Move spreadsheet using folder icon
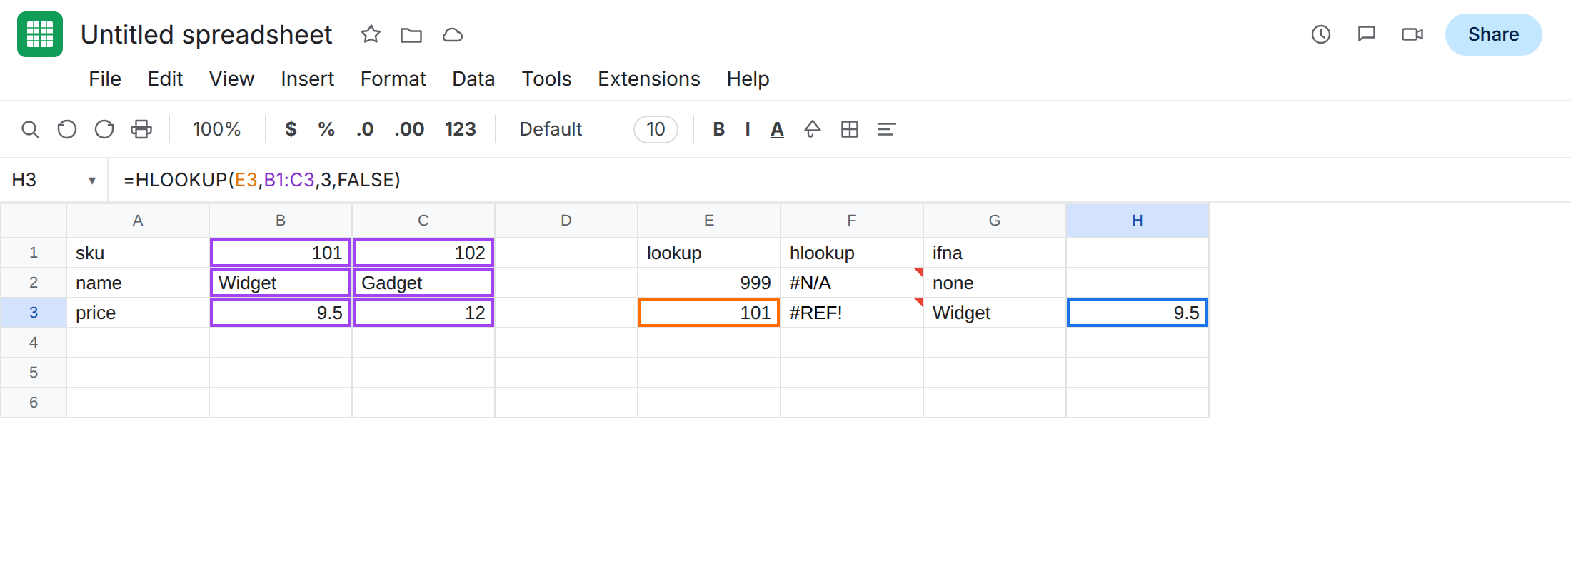Viewport: 1571px width, 571px height. pyautogui.click(x=411, y=34)
